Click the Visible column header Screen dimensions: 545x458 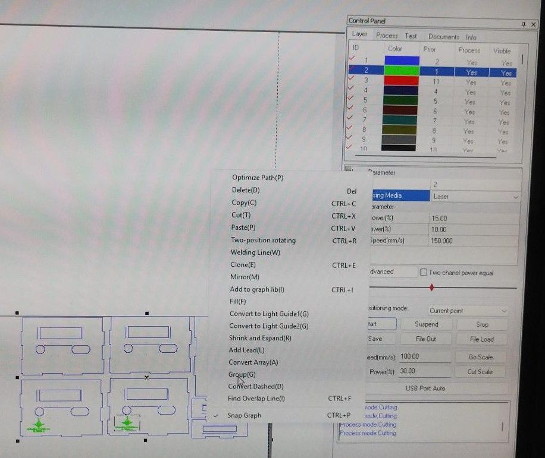point(502,51)
